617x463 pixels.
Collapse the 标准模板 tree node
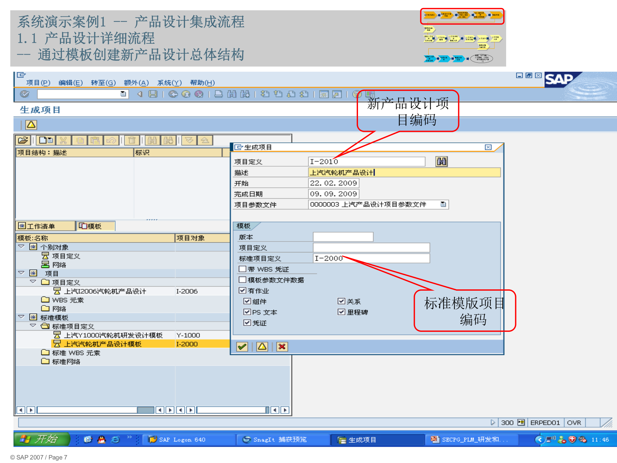point(21,317)
